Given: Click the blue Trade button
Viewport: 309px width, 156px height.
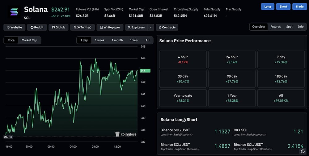Looking at the screenshot, I should [299, 6].
